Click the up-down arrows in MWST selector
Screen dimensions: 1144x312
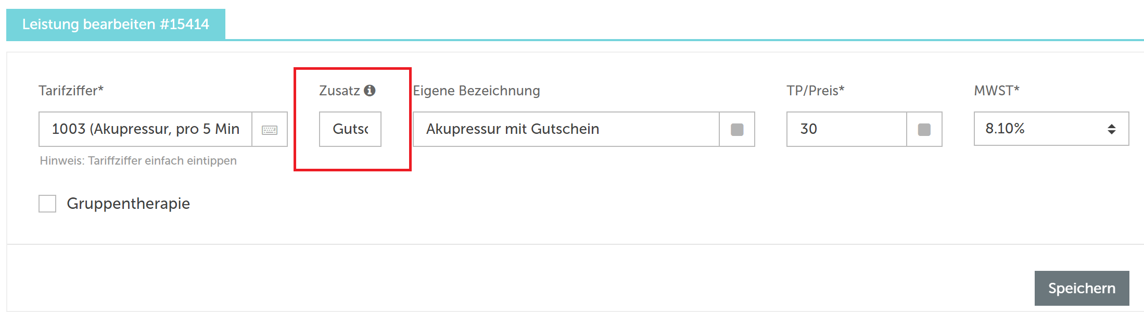pos(1111,129)
